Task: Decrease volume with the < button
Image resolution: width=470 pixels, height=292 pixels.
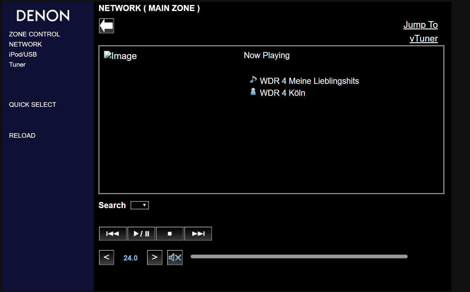Action: (106, 257)
